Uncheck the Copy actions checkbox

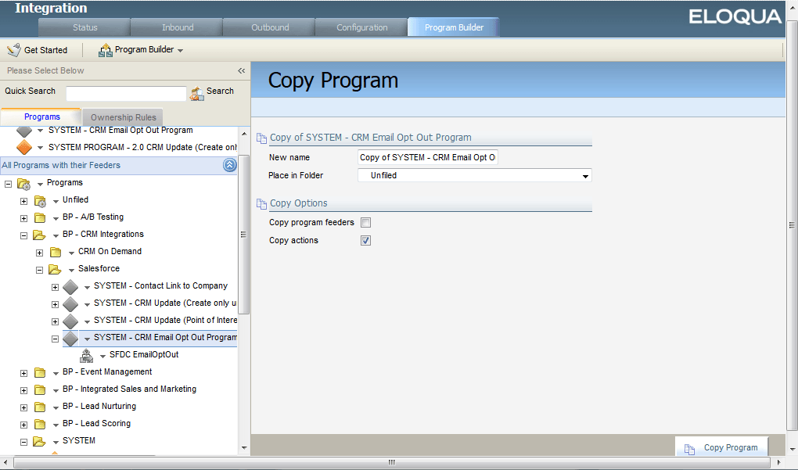click(365, 240)
